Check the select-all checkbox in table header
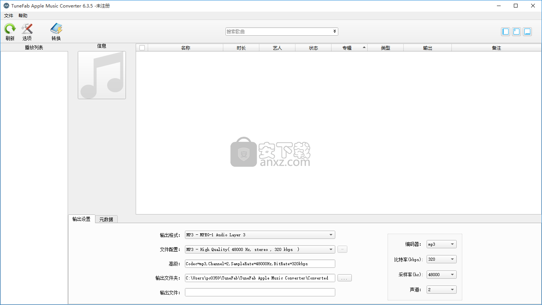Screen dimensions: 542x305 [142, 48]
